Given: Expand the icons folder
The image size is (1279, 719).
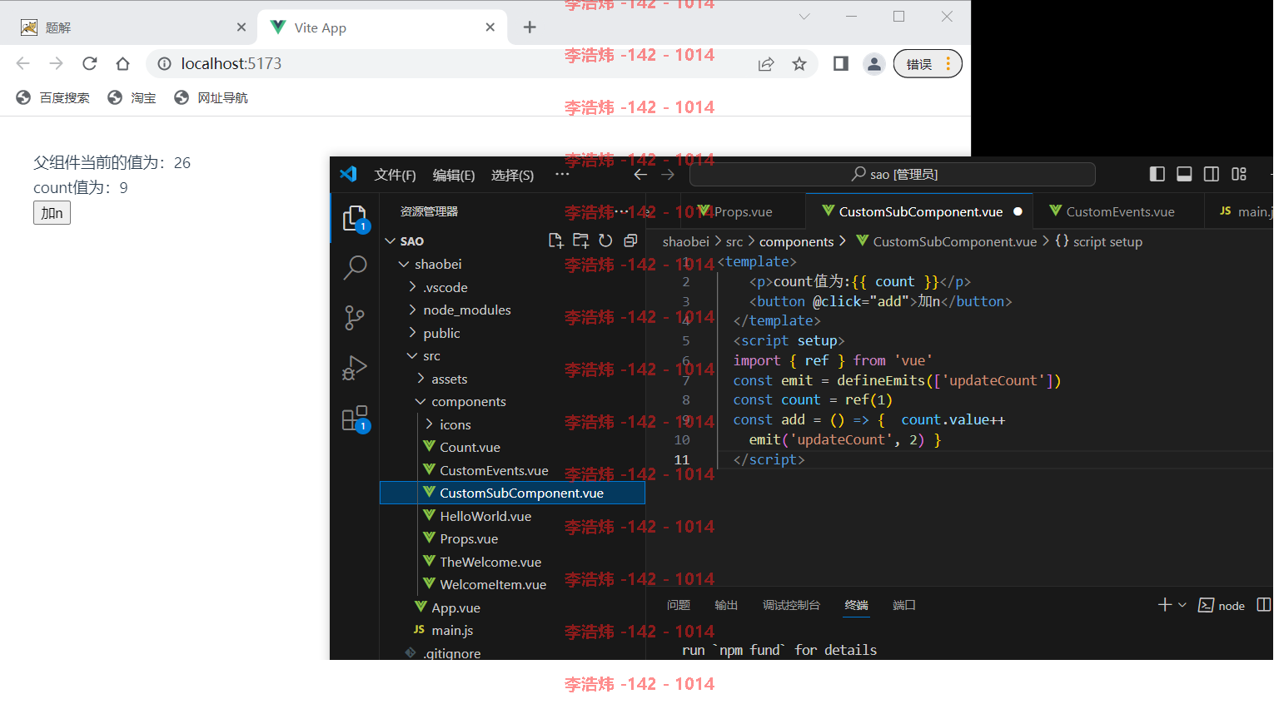Looking at the screenshot, I should (429, 424).
